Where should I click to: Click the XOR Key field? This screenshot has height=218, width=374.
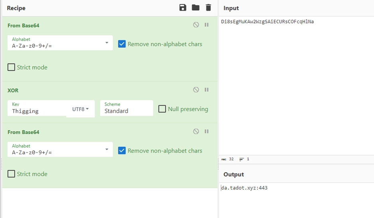[x=37, y=111]
